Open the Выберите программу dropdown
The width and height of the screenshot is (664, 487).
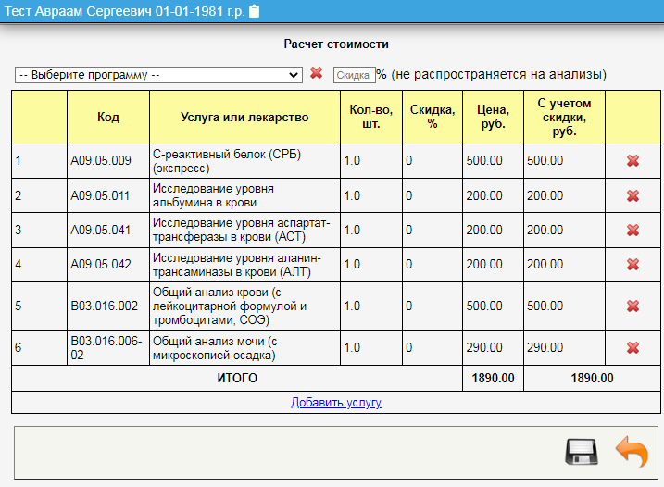157,74
